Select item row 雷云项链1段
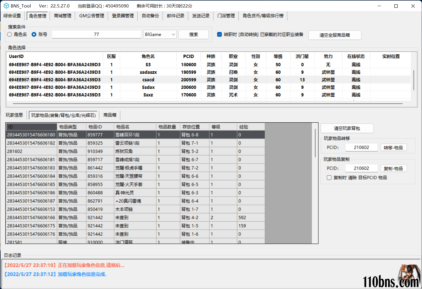Image resolution: width=422 pixels, height=289 pixels. (135, 143)
